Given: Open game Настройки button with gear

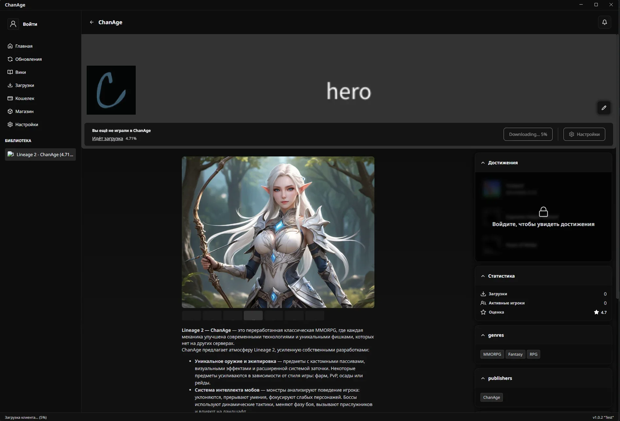Looking at the screenshot, I should click(584, 134).
